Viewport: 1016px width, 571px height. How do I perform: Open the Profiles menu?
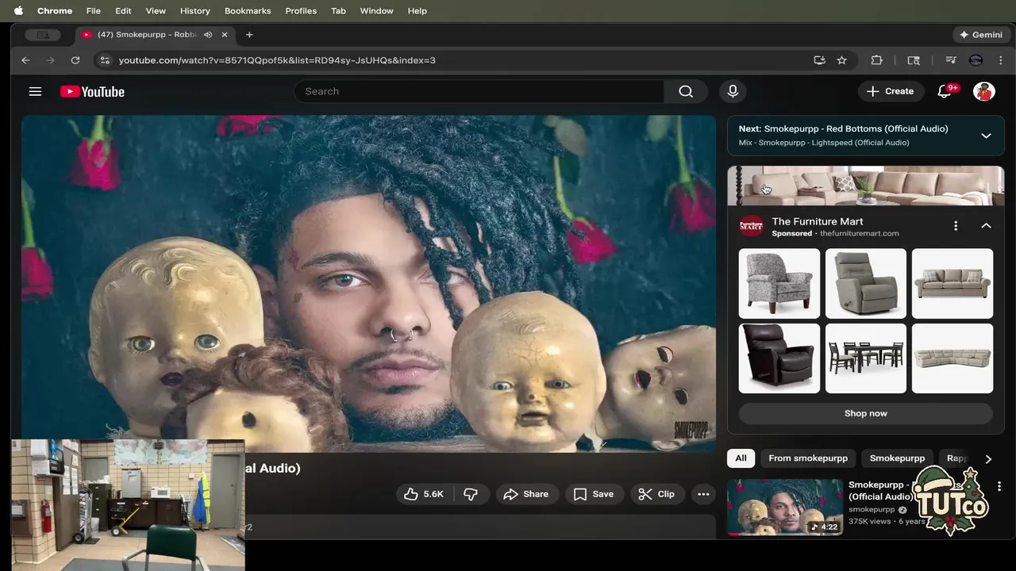301,11
